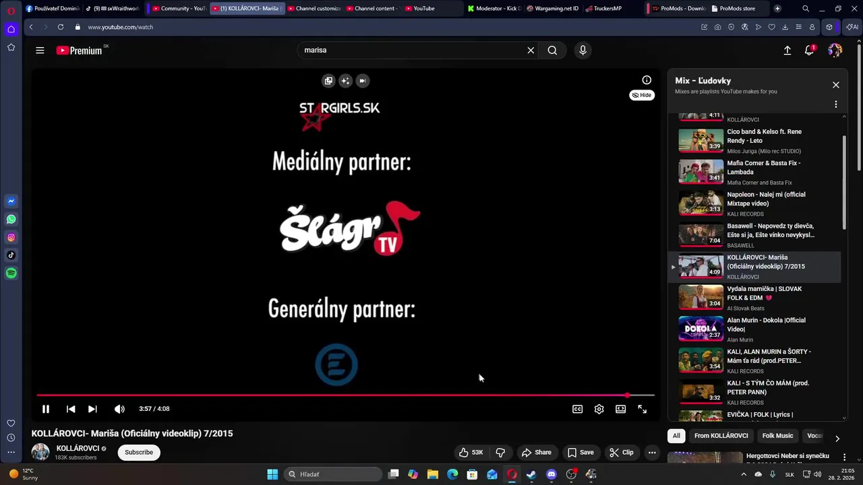Screen dimensions: 863x485
Task: Open Discord from taskbar
Action: click(x=552, y=474)
